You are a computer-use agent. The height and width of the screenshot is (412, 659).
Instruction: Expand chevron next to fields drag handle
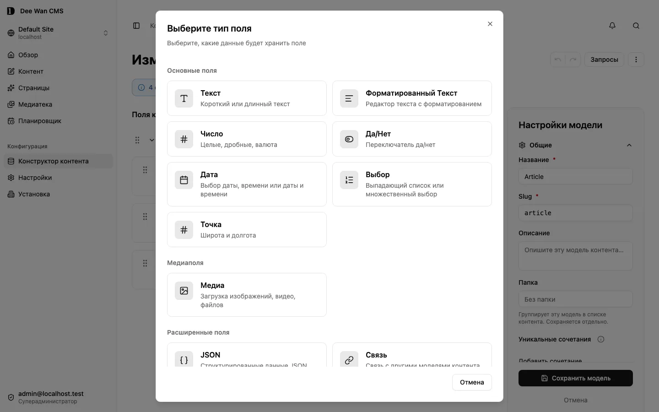coord(152,140)
